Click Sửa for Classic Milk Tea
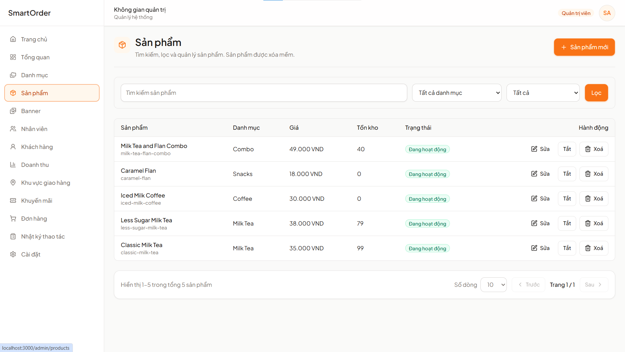The height and width of the screenshot is (352, 625). coord(540,248)
